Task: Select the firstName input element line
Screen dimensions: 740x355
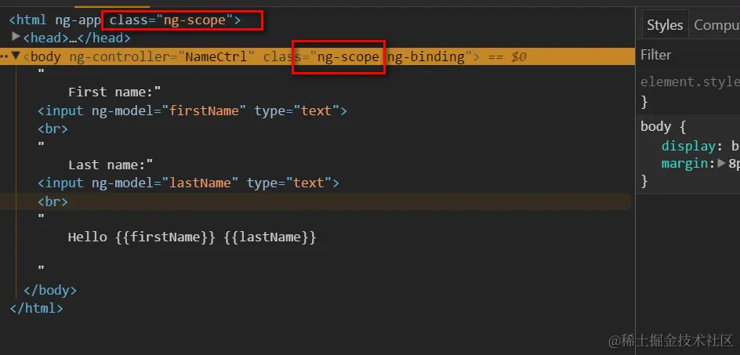Action: click(192, 111)
